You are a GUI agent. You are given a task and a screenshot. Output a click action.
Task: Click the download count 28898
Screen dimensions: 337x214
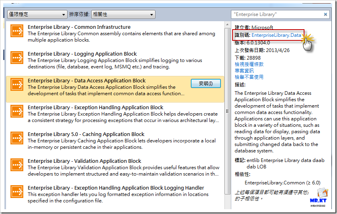click(x=253, y=58)
